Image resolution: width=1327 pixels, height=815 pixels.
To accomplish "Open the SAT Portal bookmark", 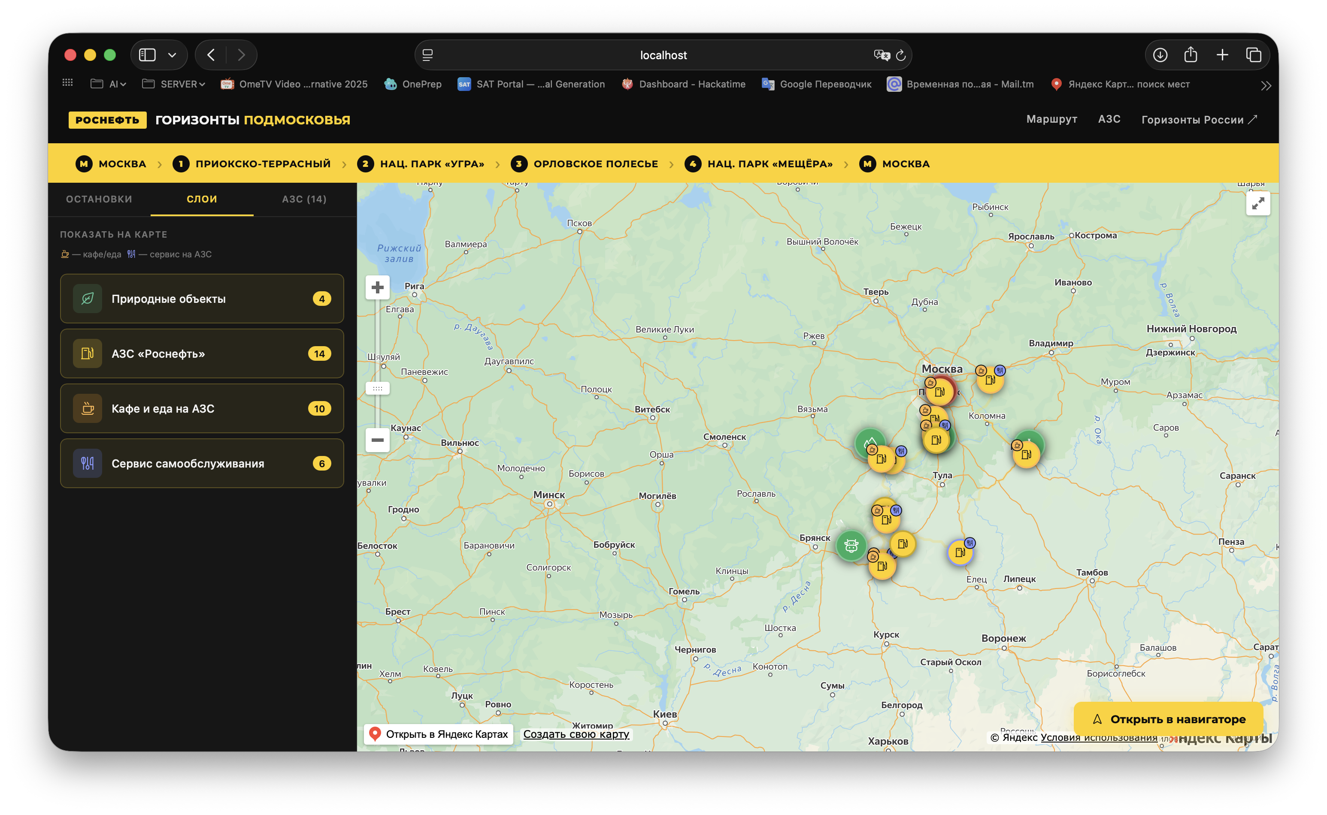I will pyautogui.click(x=531, y=84).
